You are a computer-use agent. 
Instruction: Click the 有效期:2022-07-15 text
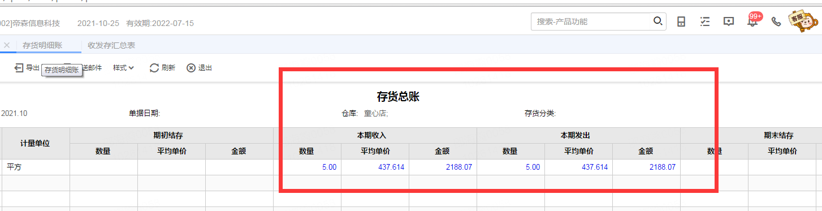pos(160,23)
